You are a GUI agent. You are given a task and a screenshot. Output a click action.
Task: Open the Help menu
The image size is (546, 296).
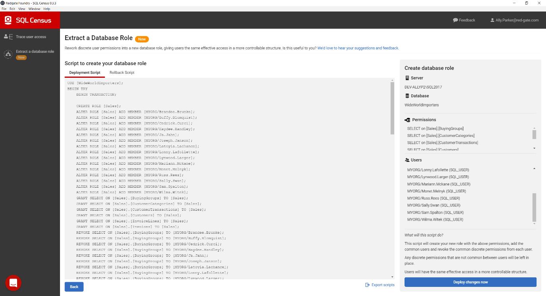[47, 9]
